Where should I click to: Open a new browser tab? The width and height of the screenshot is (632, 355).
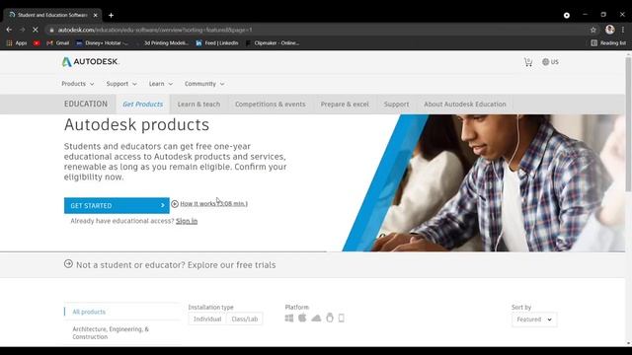tap(111, 16)
